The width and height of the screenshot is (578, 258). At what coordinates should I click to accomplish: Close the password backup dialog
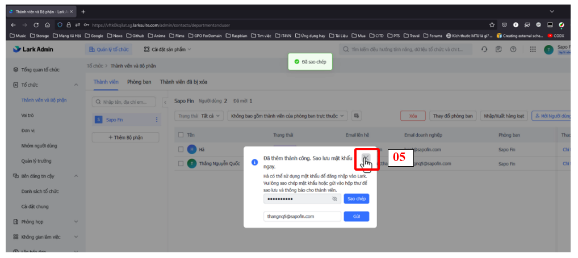pyautogui.click(x=366, y=158)
